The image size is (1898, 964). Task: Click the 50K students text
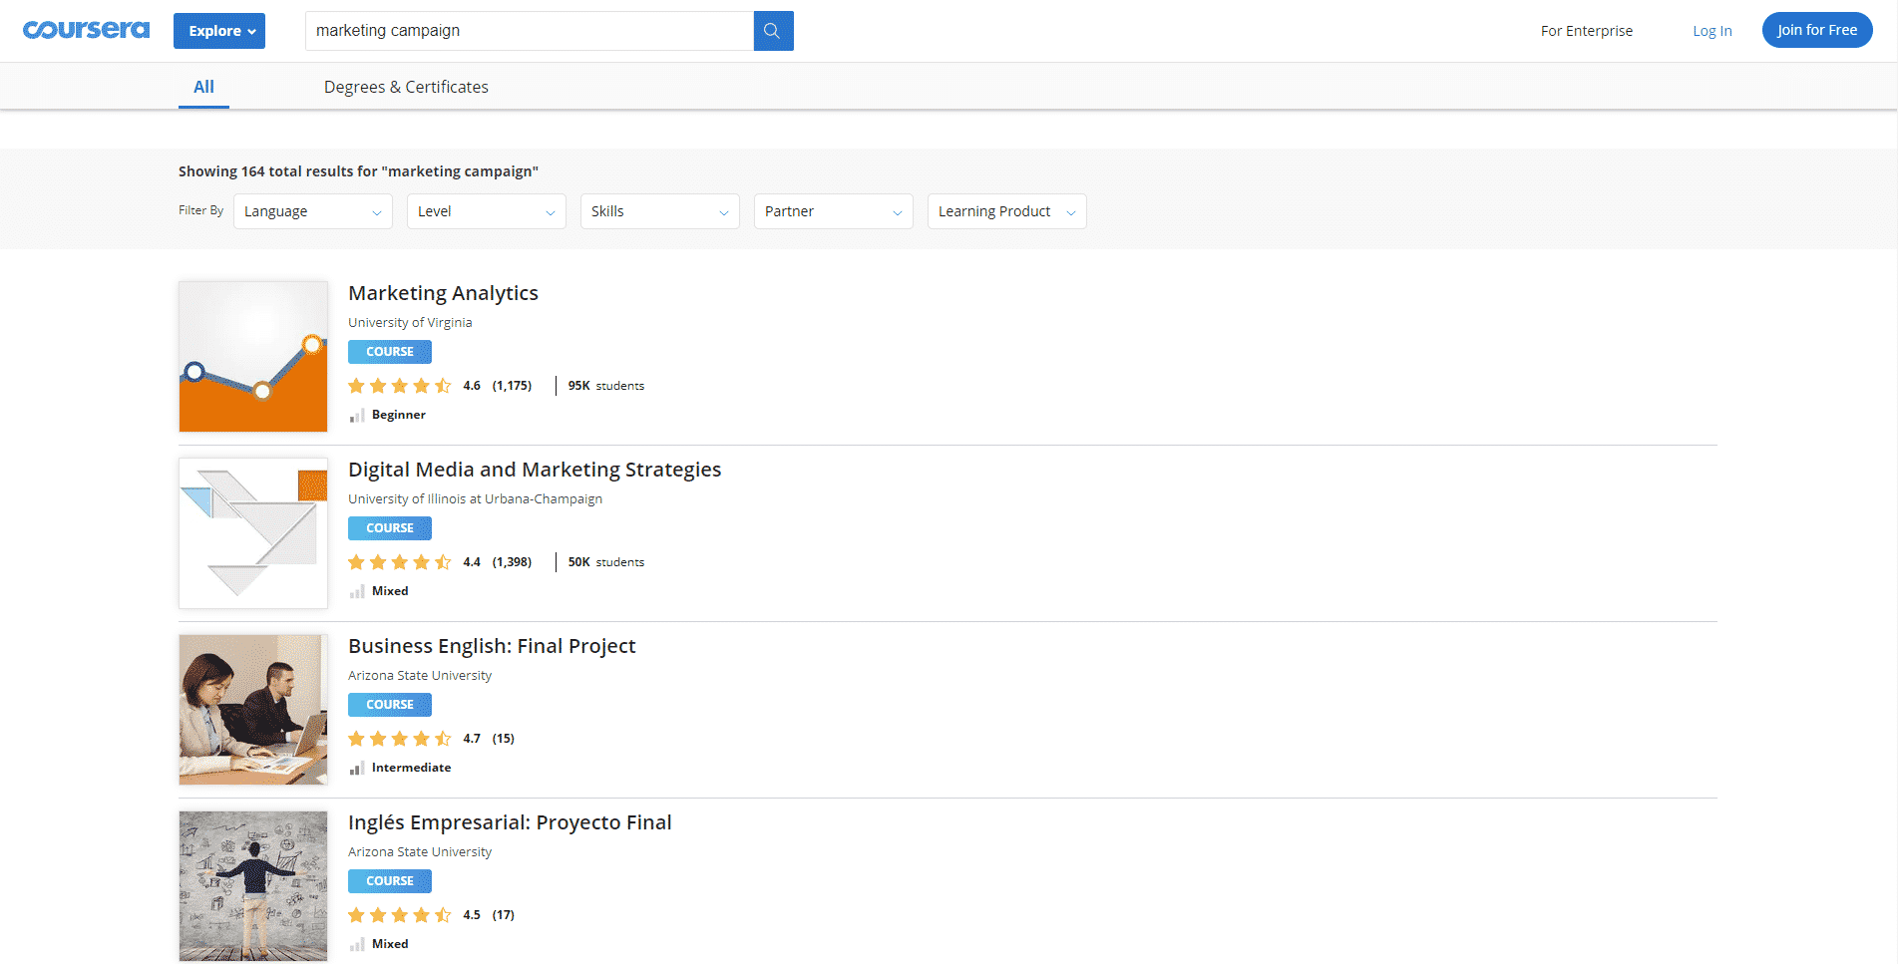tap(606, 562)
